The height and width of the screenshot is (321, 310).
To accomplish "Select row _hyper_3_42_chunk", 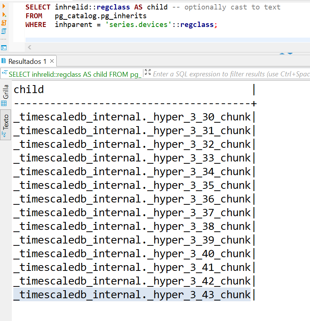I will [x=132, y=281].
